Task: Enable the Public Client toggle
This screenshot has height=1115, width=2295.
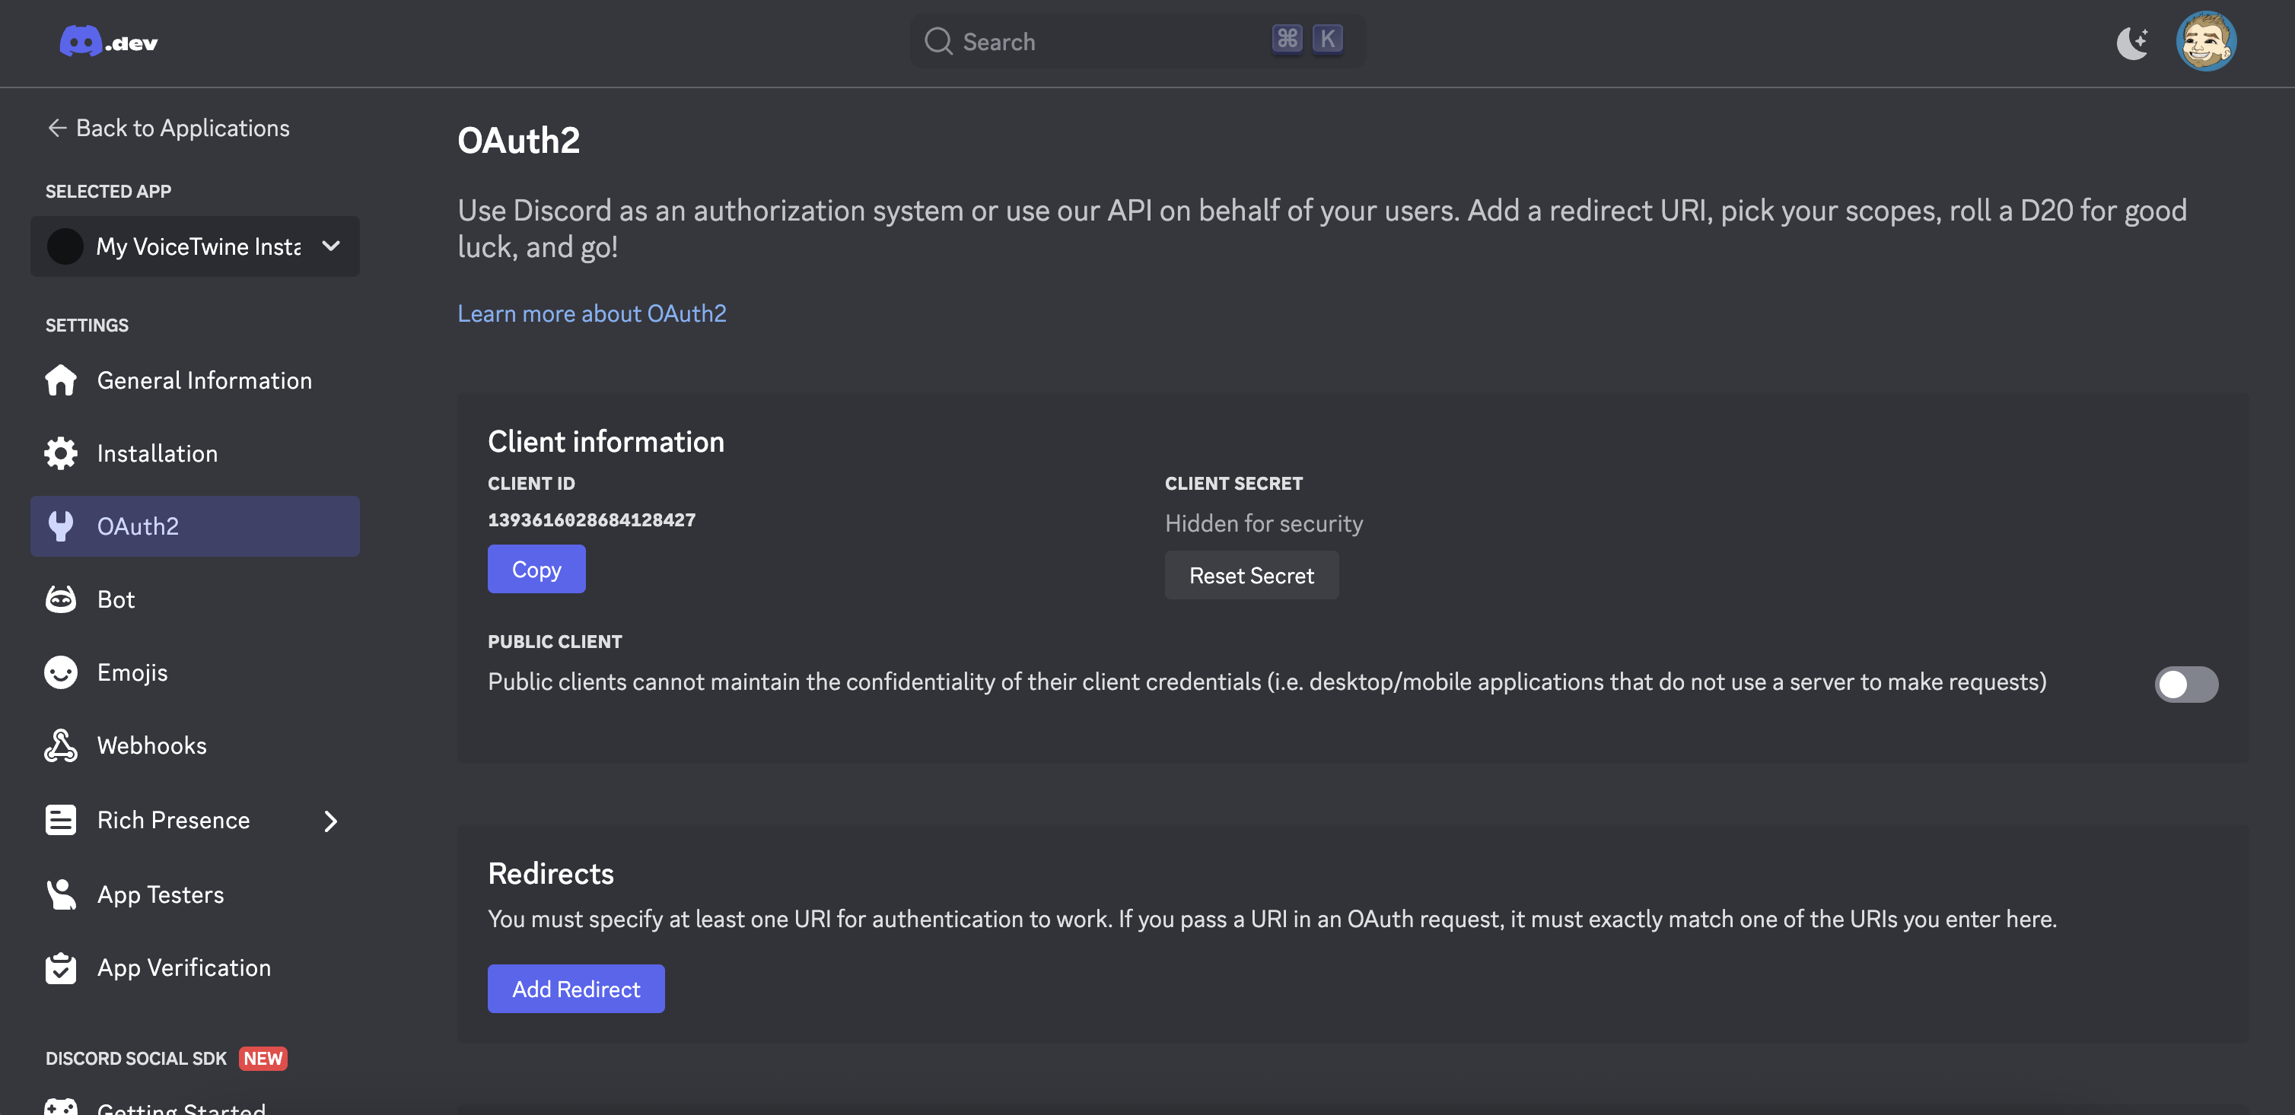Action: point(2186,684)
